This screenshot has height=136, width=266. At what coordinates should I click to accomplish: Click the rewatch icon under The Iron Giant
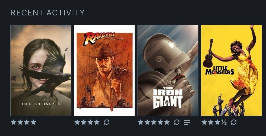point(177,122)
